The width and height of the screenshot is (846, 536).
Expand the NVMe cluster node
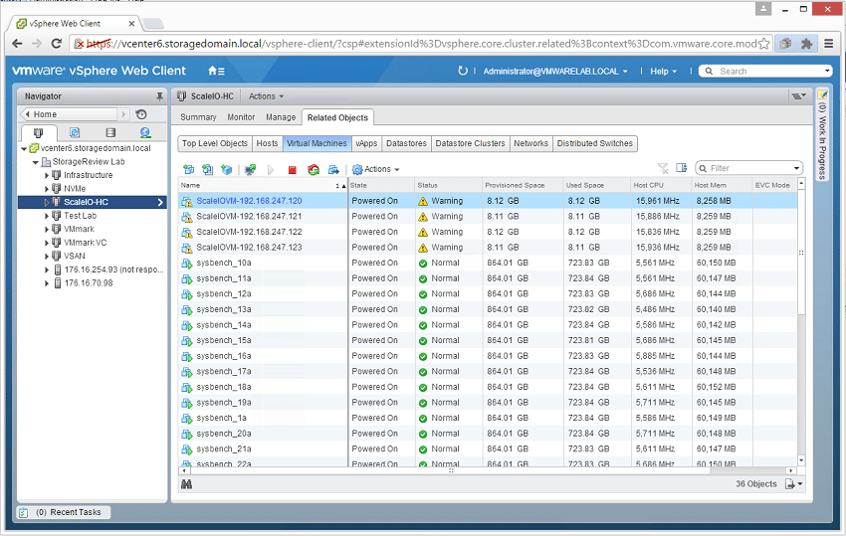pos(47,189)
